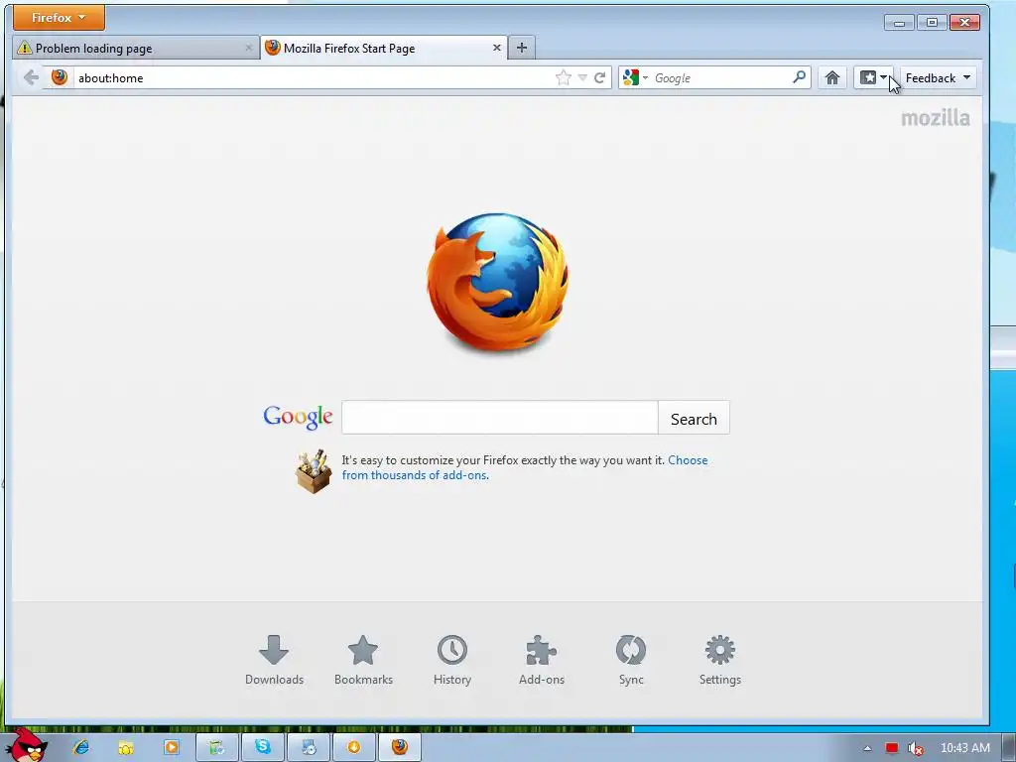Launch Internet Explorer from the taskbar

[81, 747]
